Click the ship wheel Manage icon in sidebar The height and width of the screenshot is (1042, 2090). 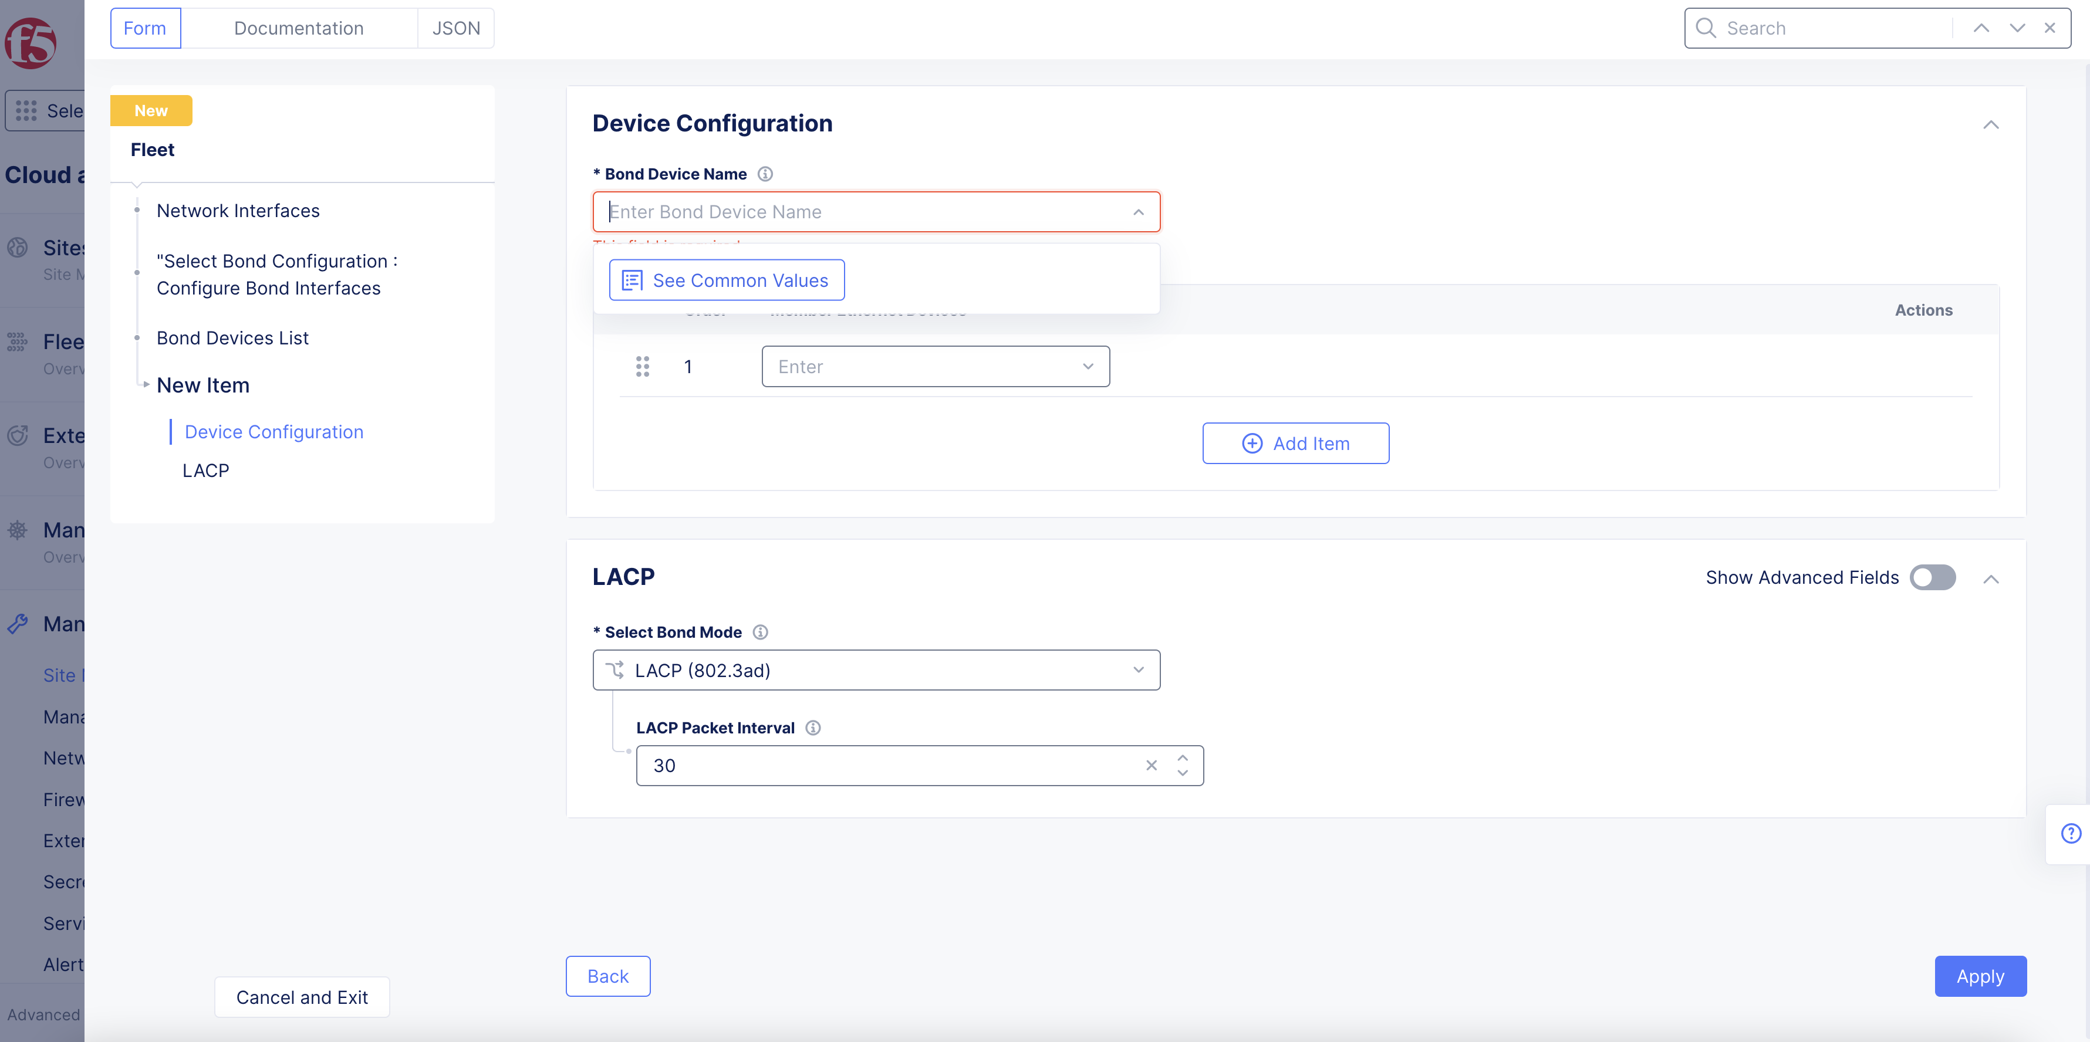[x=17, y=530]
